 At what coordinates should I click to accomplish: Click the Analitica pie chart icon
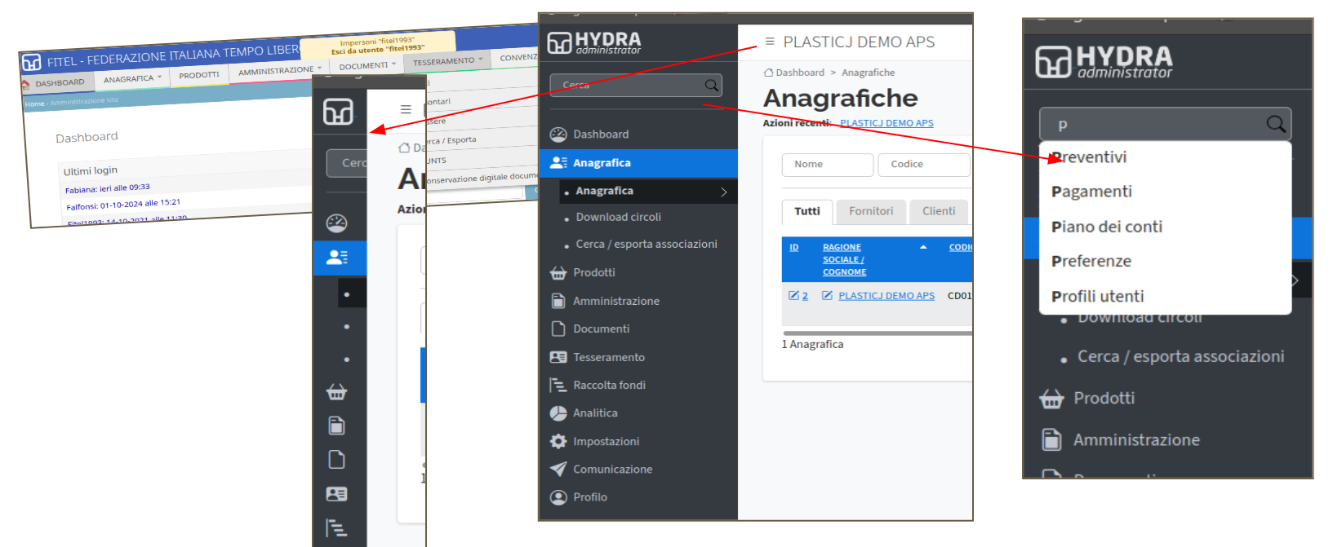(558, 413)
